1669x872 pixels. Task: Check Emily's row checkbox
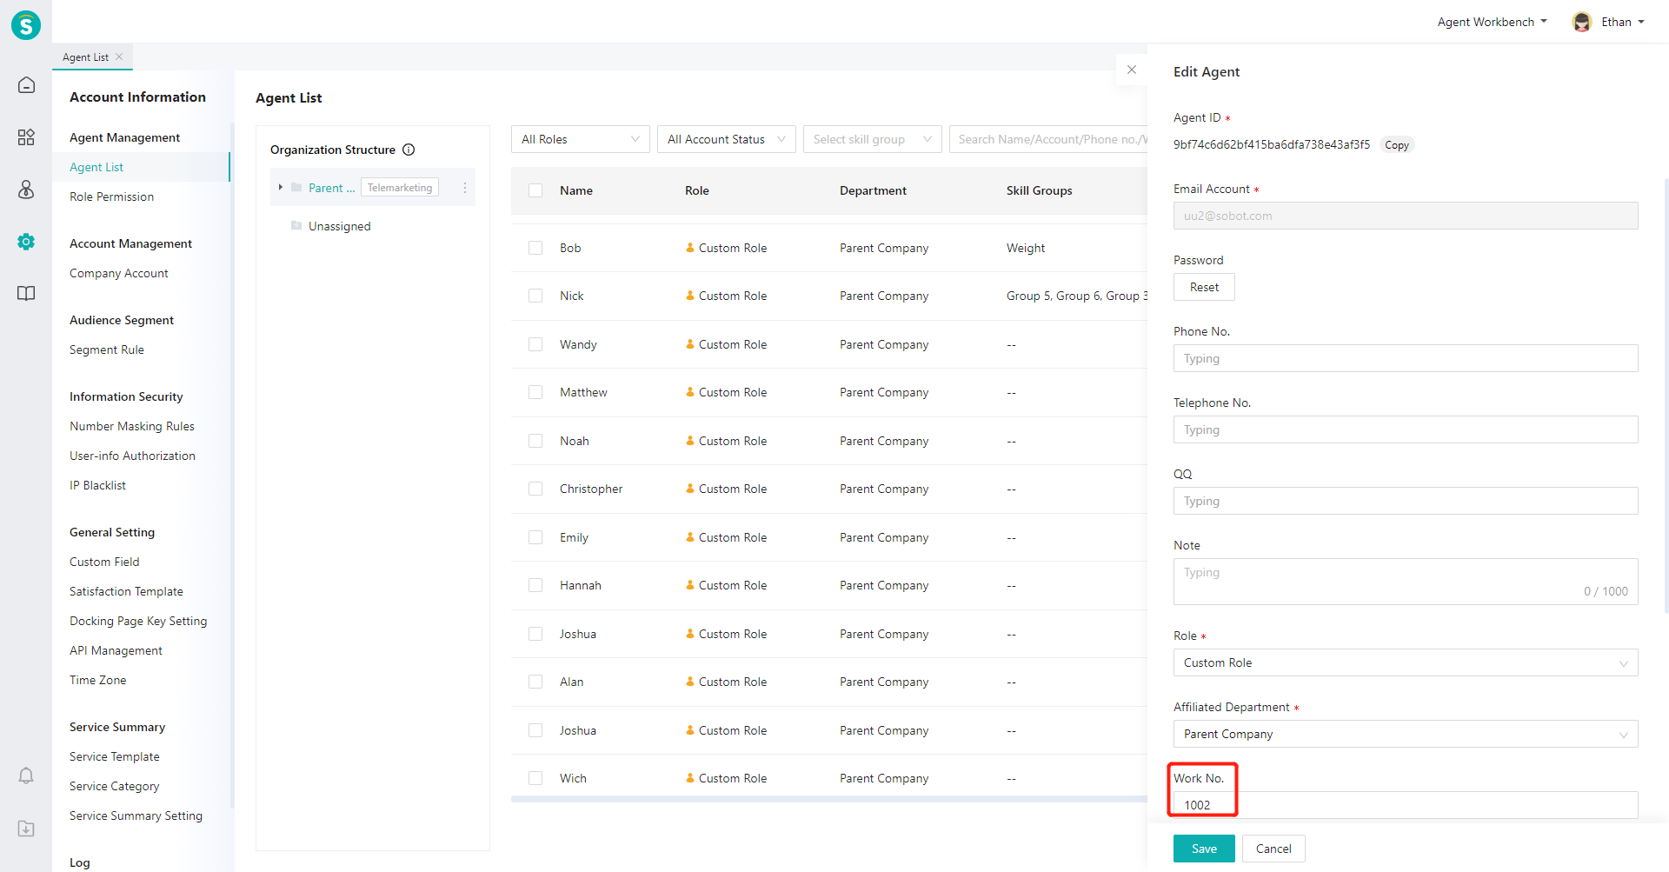[535, 537]
